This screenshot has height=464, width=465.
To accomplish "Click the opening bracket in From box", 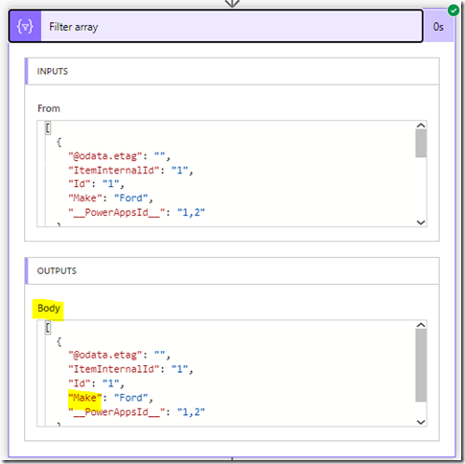I will [x=48, y=128].
